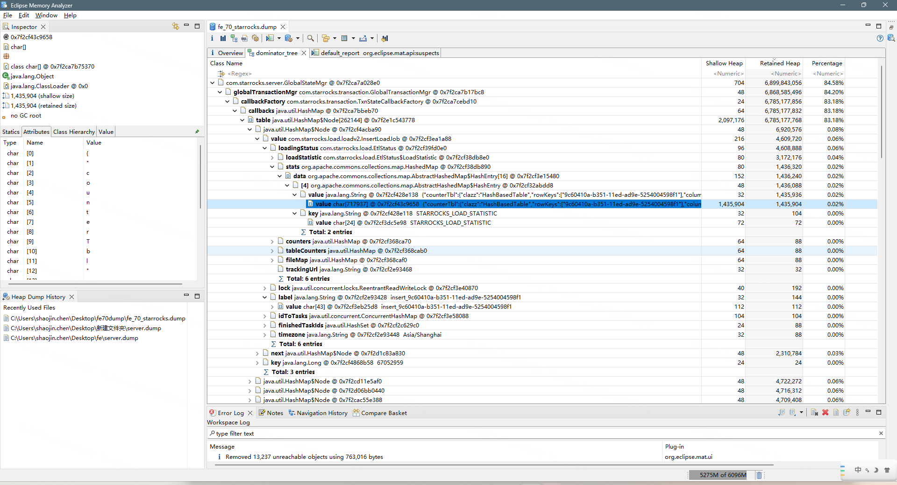
Task: Run garbage collector trash icon
Action: (759, 475)
